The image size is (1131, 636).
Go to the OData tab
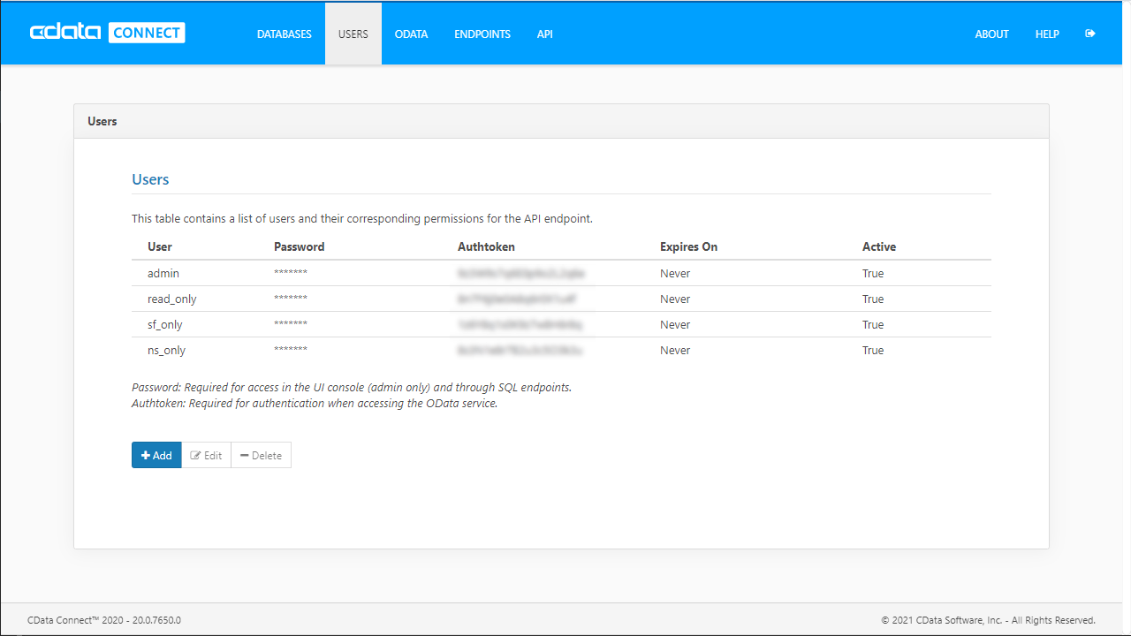click(x=411, y=34)
